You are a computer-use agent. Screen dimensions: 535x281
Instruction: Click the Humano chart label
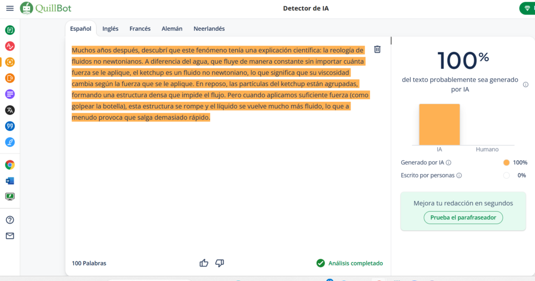pyautogui.click(x=487, y=149)
